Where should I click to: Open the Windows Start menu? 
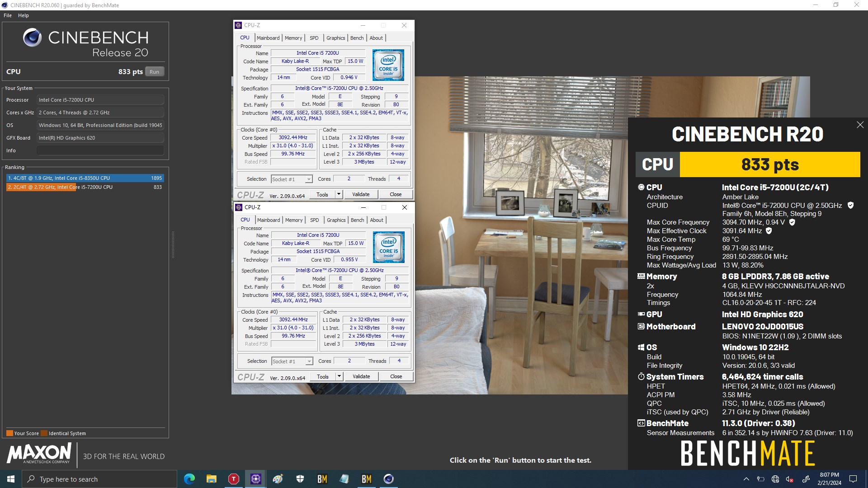pos(11,479)
